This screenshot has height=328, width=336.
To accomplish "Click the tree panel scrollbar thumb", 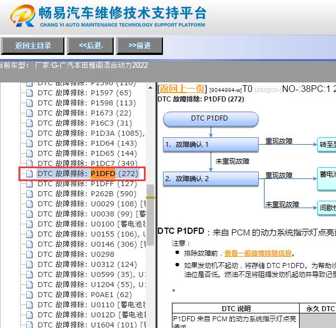I will coord(151,215).
